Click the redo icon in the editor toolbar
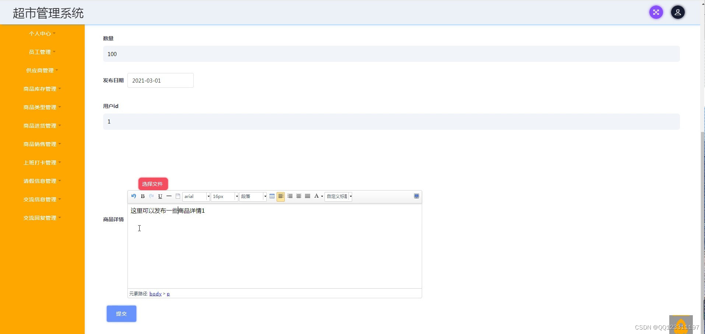Viewport: 705px width, 334px height. [x=151, y=196]
